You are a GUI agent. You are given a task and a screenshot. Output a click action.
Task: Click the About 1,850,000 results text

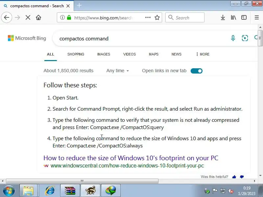pyautogui.click(x=68, y=71)
